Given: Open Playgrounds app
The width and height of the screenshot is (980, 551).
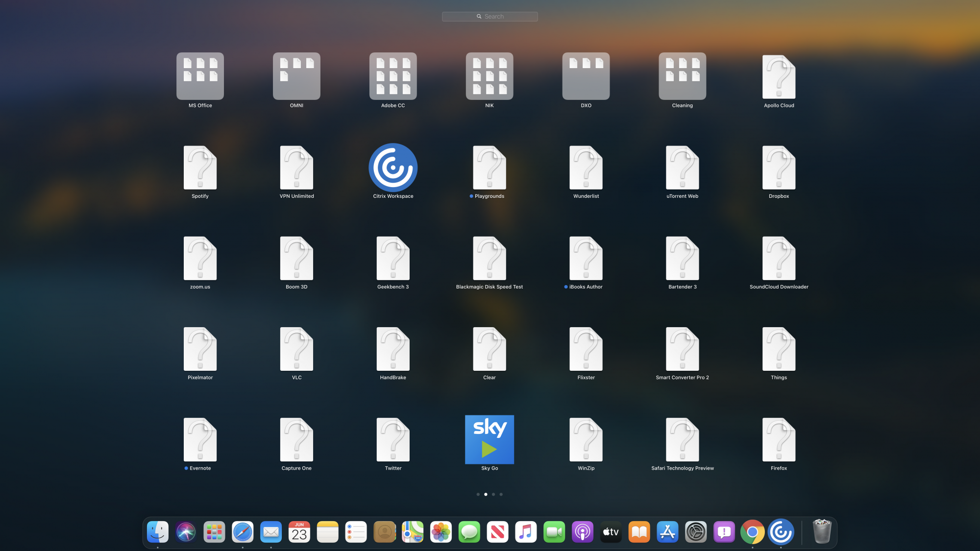Looking at the screenshot, I should point(490,168).
